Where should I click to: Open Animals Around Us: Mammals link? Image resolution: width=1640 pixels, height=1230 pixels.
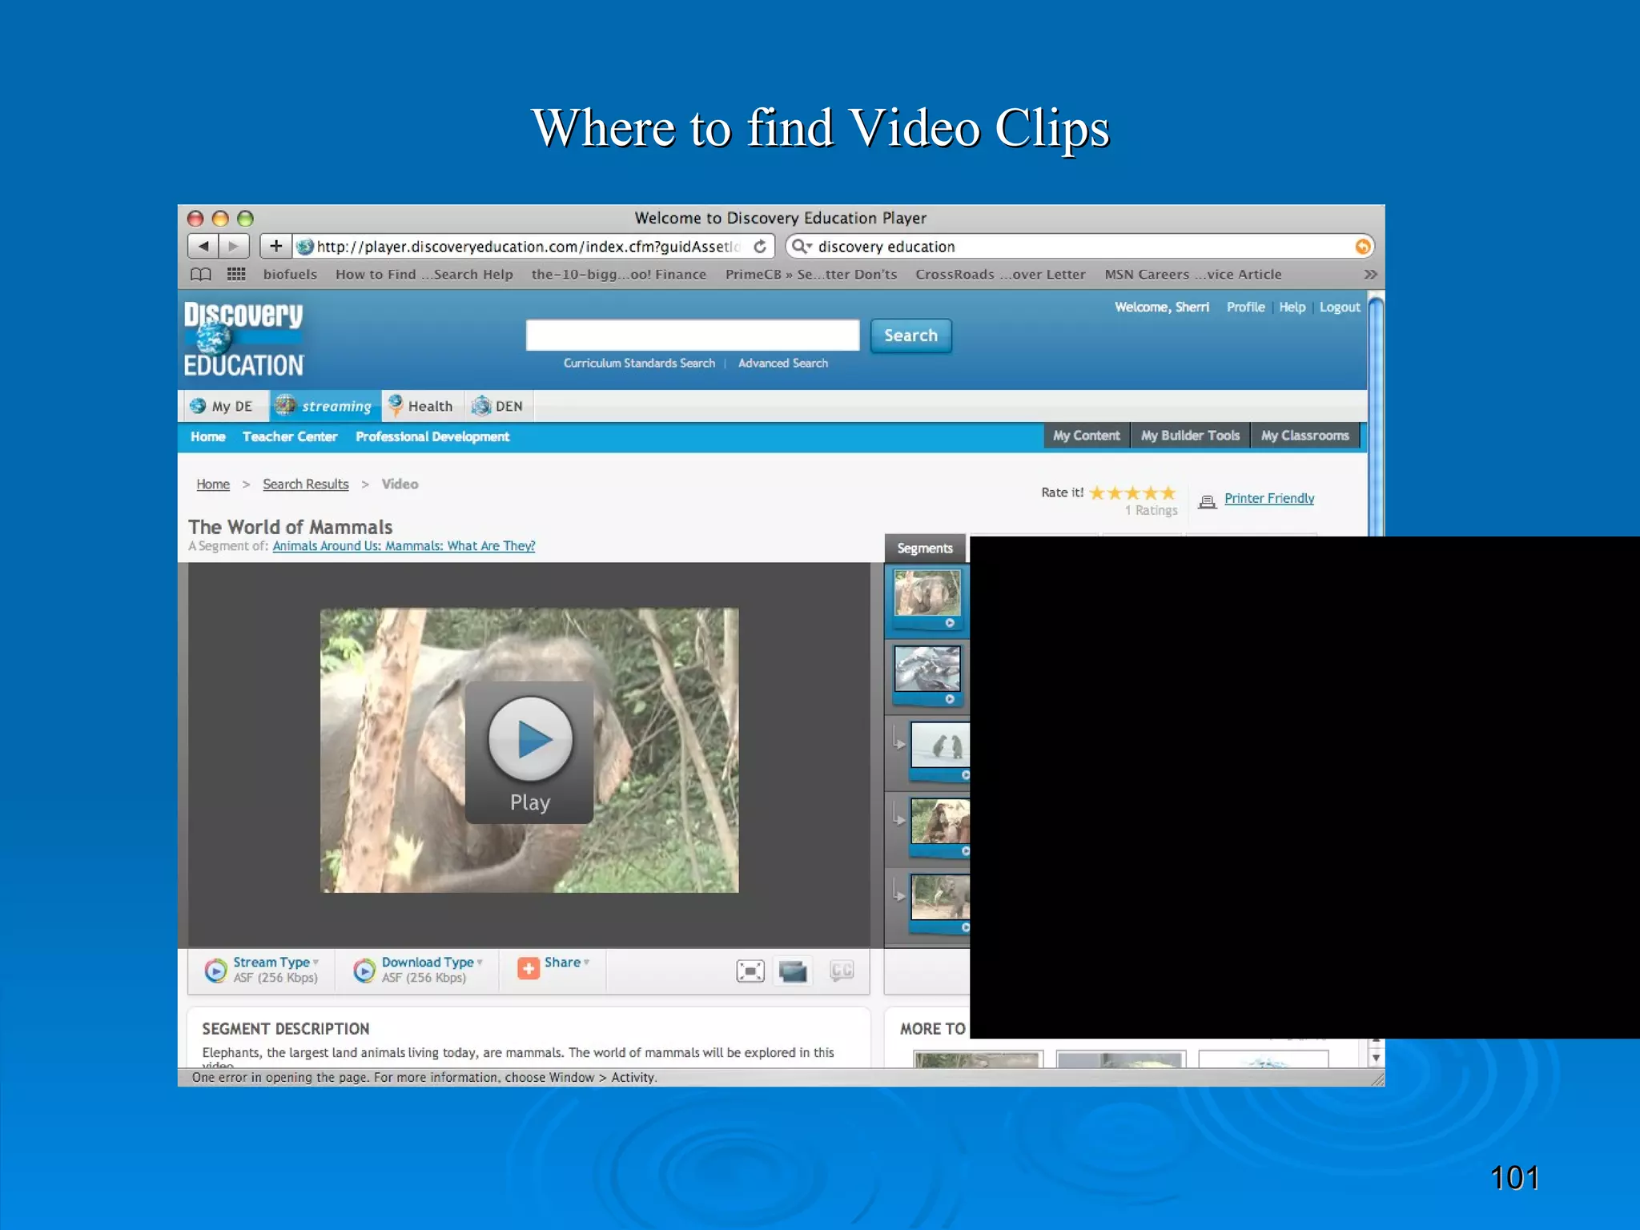point(404,546)
